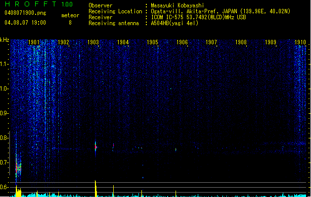
Task: Click the HROFFT 1.0.0 title text
Action: click(x=39, y=4)
